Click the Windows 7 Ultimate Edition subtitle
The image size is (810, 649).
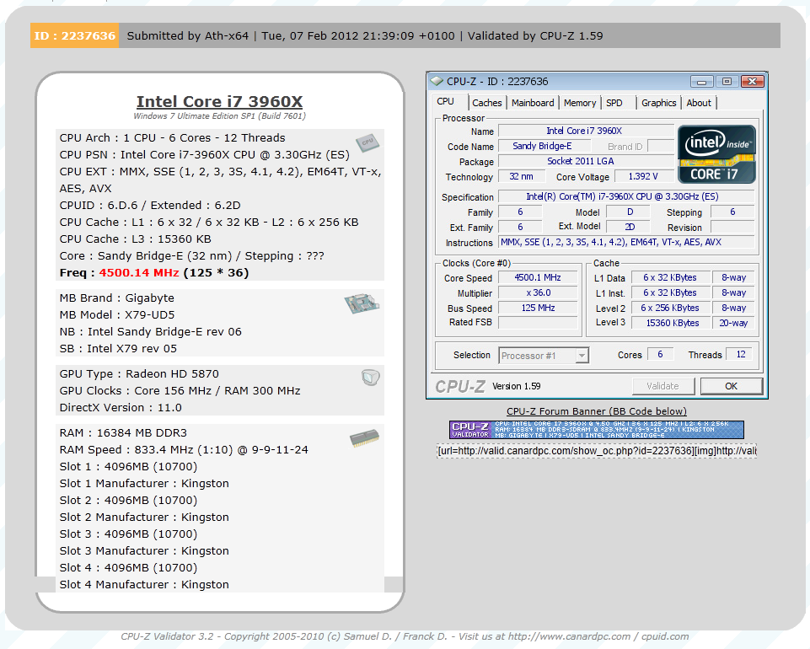(219, 115)
